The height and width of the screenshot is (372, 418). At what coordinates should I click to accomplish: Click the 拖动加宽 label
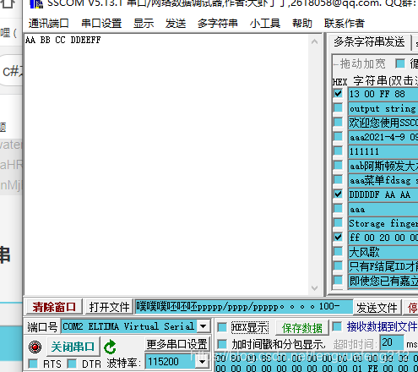click(362, 64)
